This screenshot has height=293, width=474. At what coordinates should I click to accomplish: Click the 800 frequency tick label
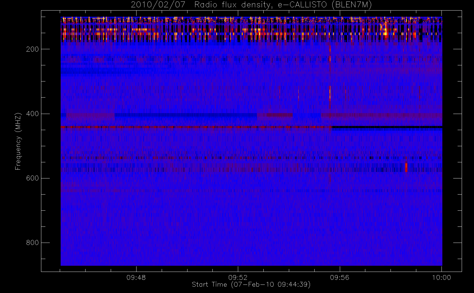pos(33,243)
